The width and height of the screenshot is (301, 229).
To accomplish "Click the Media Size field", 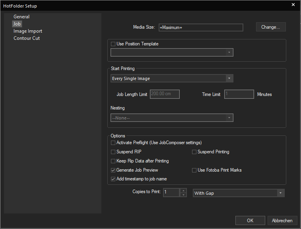I will tap(201, 27).
